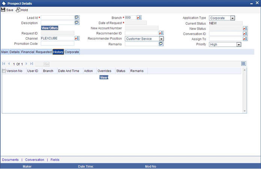The height and width of the screenshot is (169, 261).
Task: Switch to the Details tab
Action: click(x=15, y=52)
